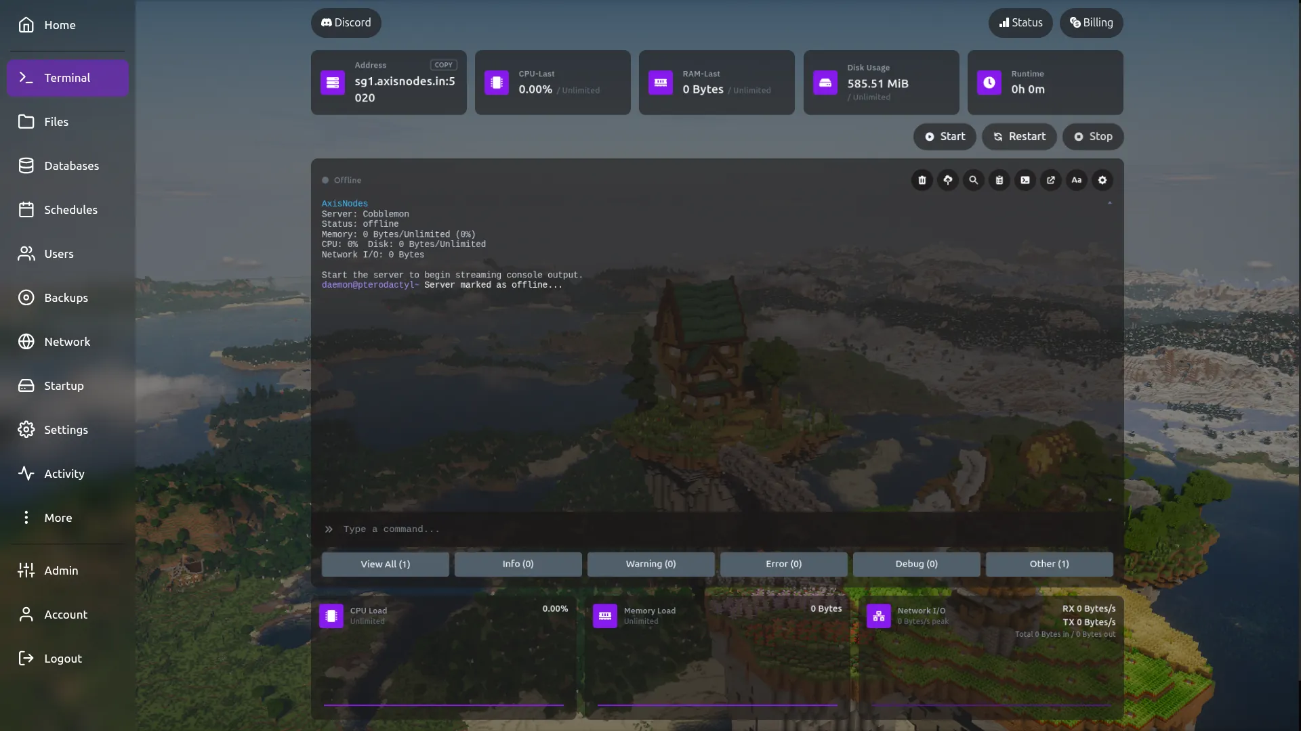
Task: Pop out console with external link icon
Action: pos(1050,180)
